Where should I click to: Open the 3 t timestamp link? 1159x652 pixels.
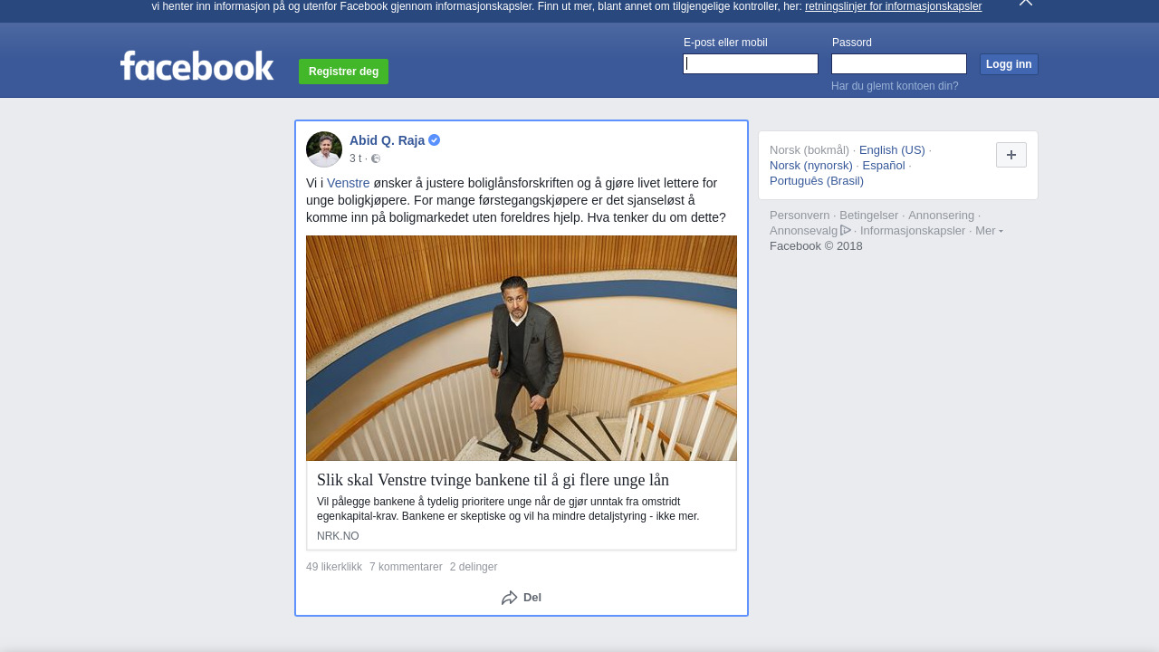(x=355, y=158)
